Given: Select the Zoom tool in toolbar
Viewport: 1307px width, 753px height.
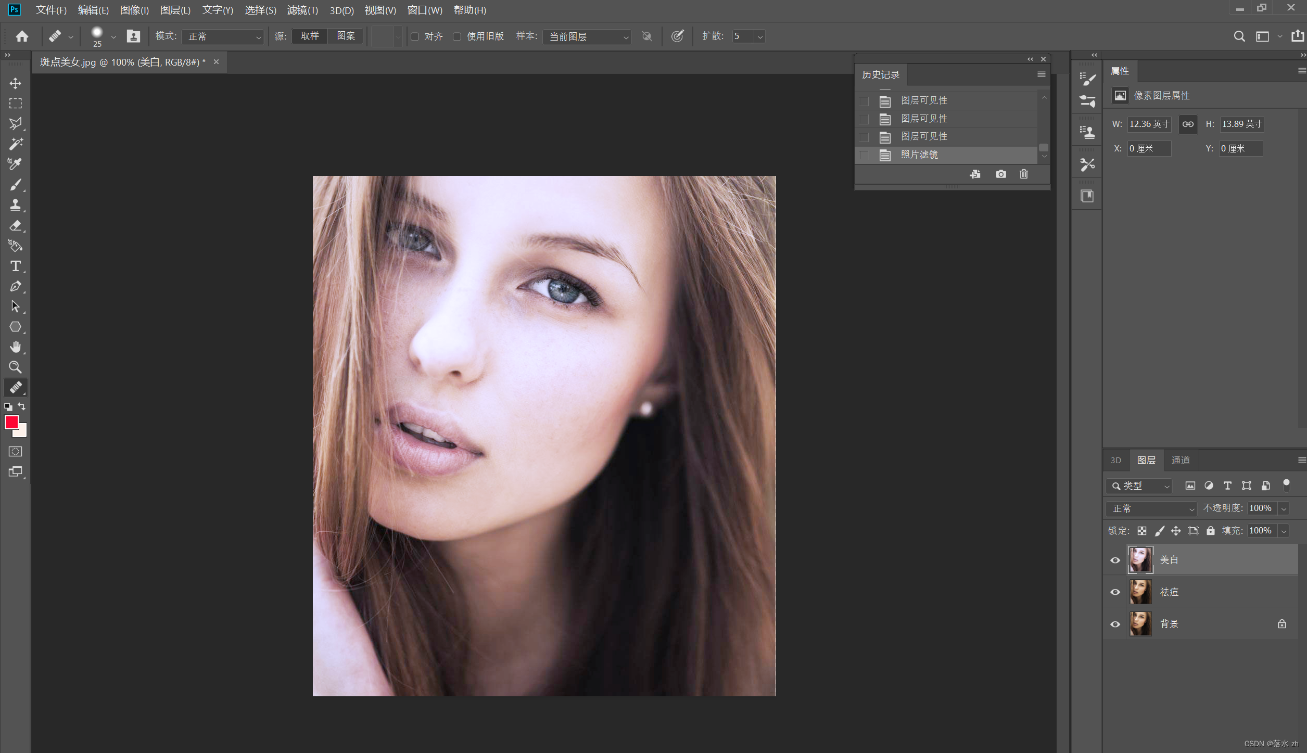Looking at the screenshot, I should tap(15, 367).
